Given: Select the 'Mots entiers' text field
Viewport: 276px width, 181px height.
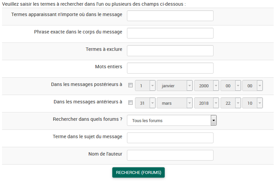Looking at the screenshot, I should click(x=170, y=68).
